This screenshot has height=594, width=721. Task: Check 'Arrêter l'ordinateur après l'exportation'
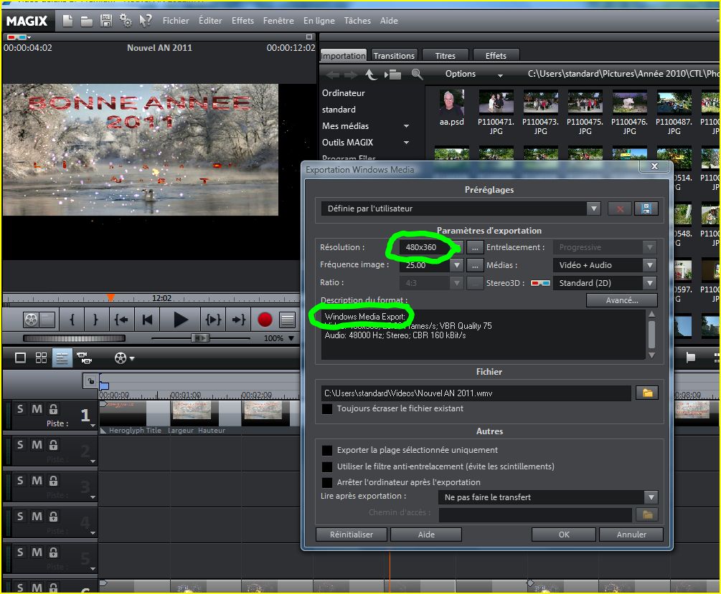tap(327, 483)
